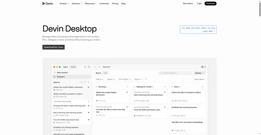Select sidebar item Switch the MLP activation to GELU
Viewport: 261px width, 135px height.
(71, 95)
